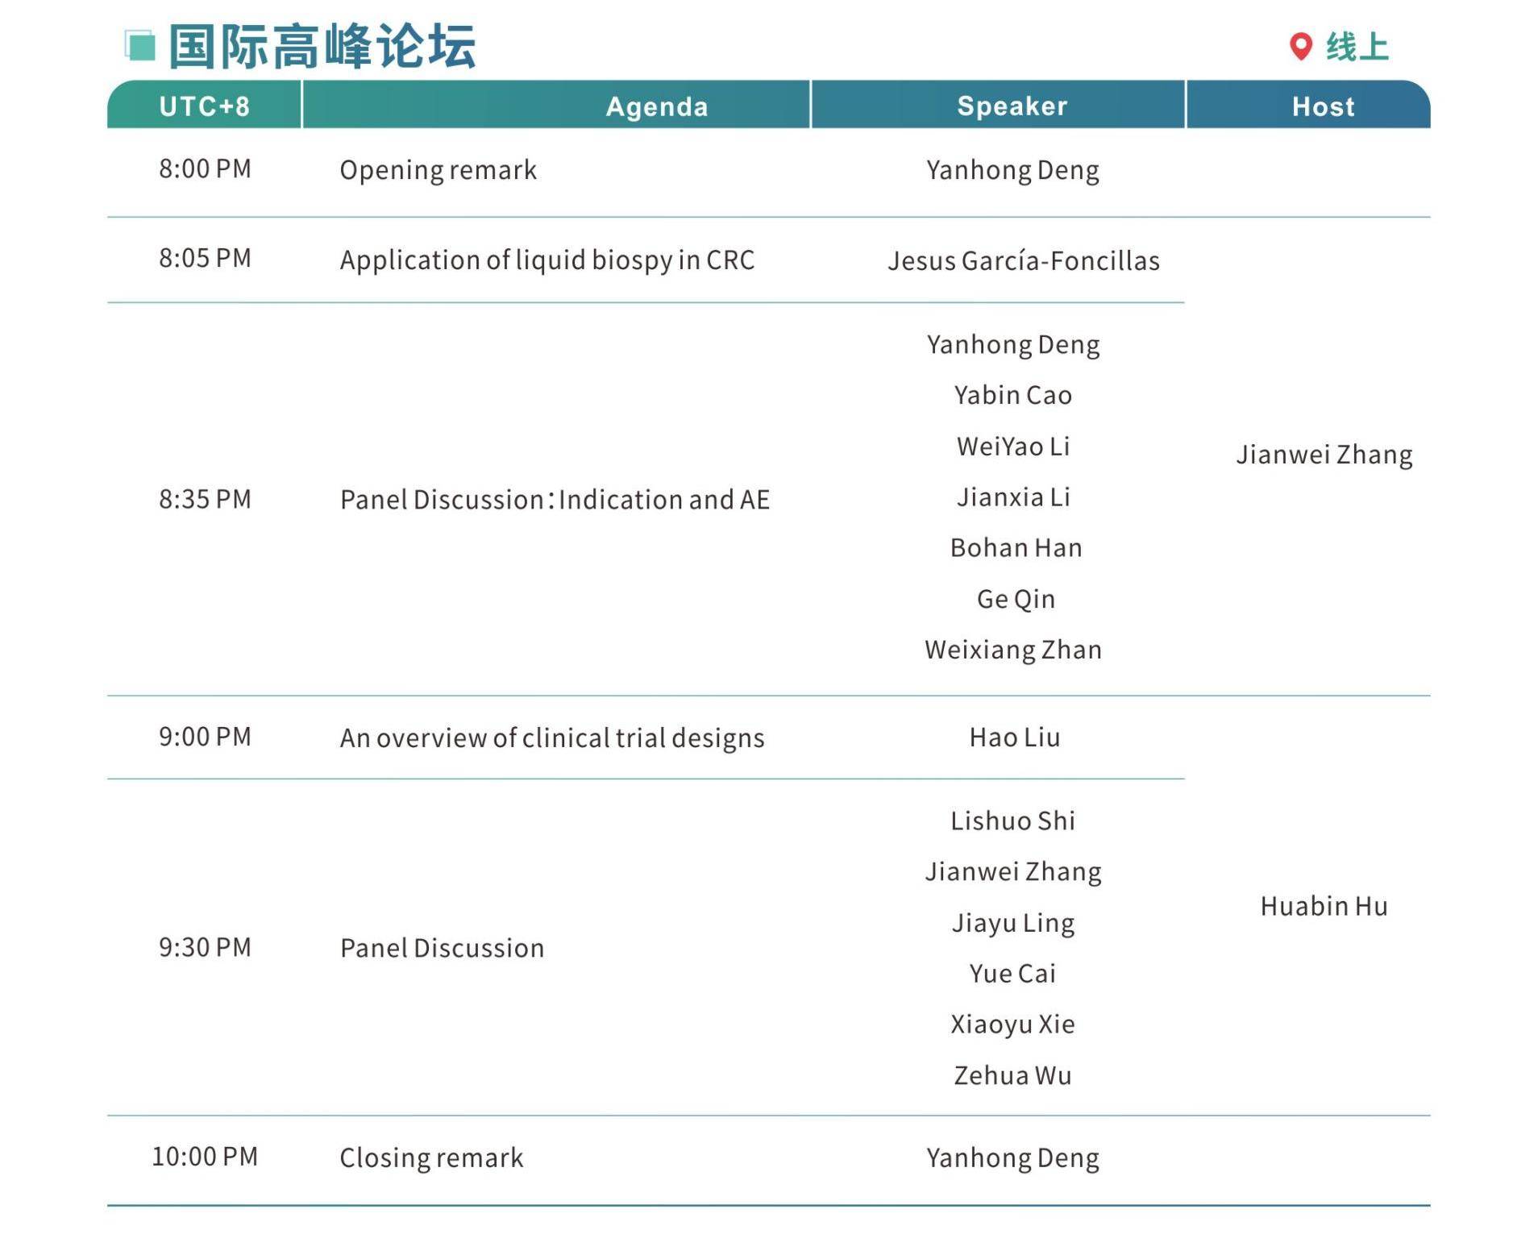Select the Agenda column header
Screen dimensions: 1538x1234
pyautogui.click(x=656, y=106)
